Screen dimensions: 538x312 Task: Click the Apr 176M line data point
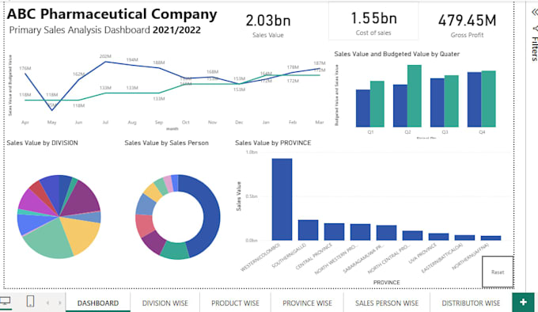(x=25, y=74)
